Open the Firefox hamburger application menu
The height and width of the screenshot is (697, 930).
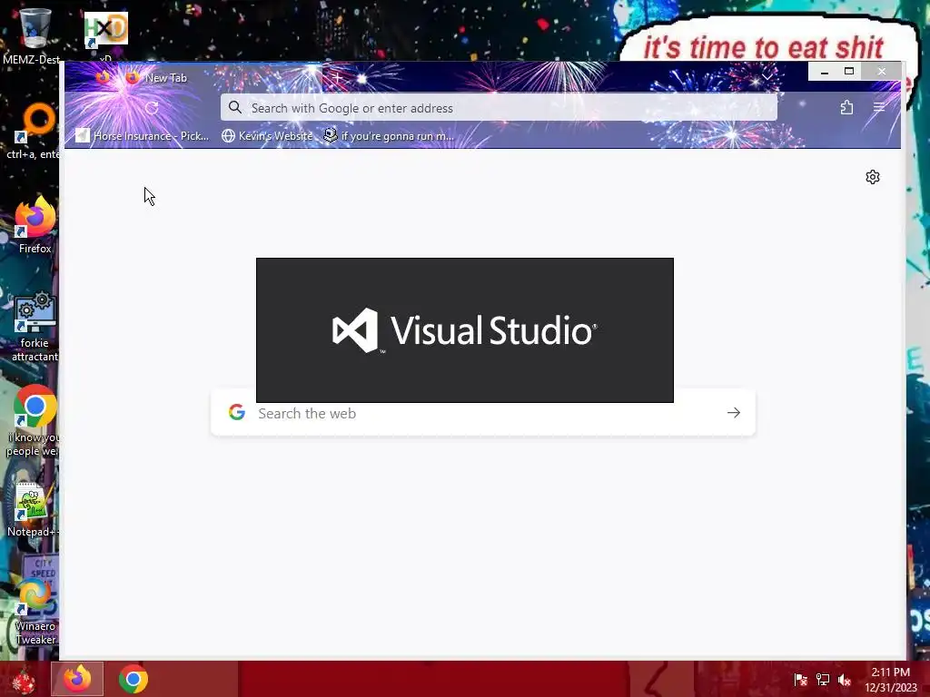point(879,107)
